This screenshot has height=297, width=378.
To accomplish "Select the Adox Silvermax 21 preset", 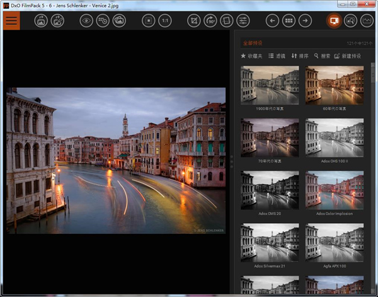I will click(270, 243).
